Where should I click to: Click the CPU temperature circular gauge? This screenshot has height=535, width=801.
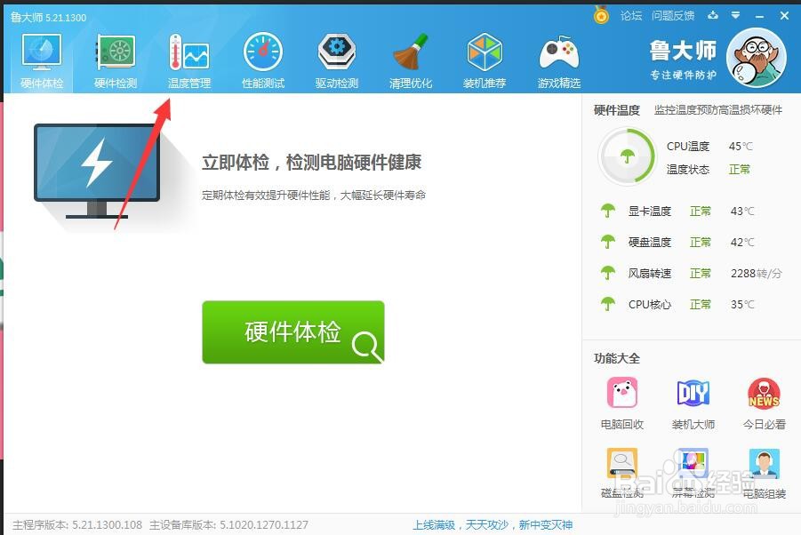[x=627, y=156]
